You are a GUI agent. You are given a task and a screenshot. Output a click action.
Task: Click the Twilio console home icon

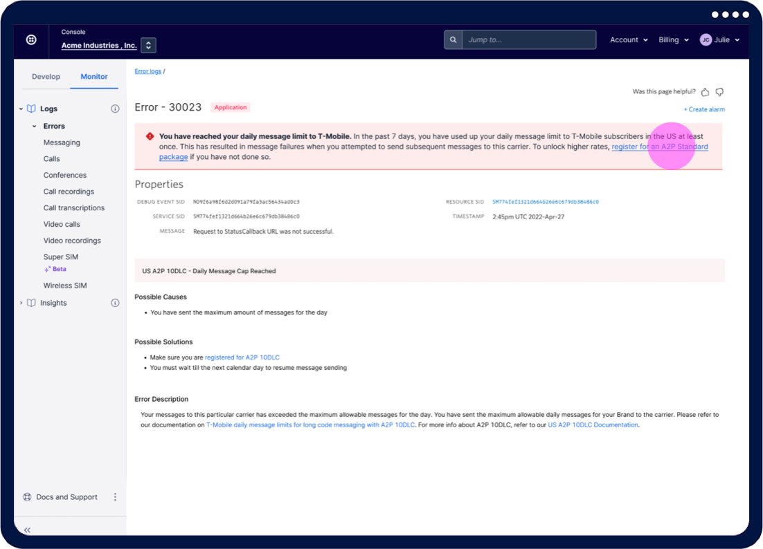pyautogui.click(x=31, y=40)
